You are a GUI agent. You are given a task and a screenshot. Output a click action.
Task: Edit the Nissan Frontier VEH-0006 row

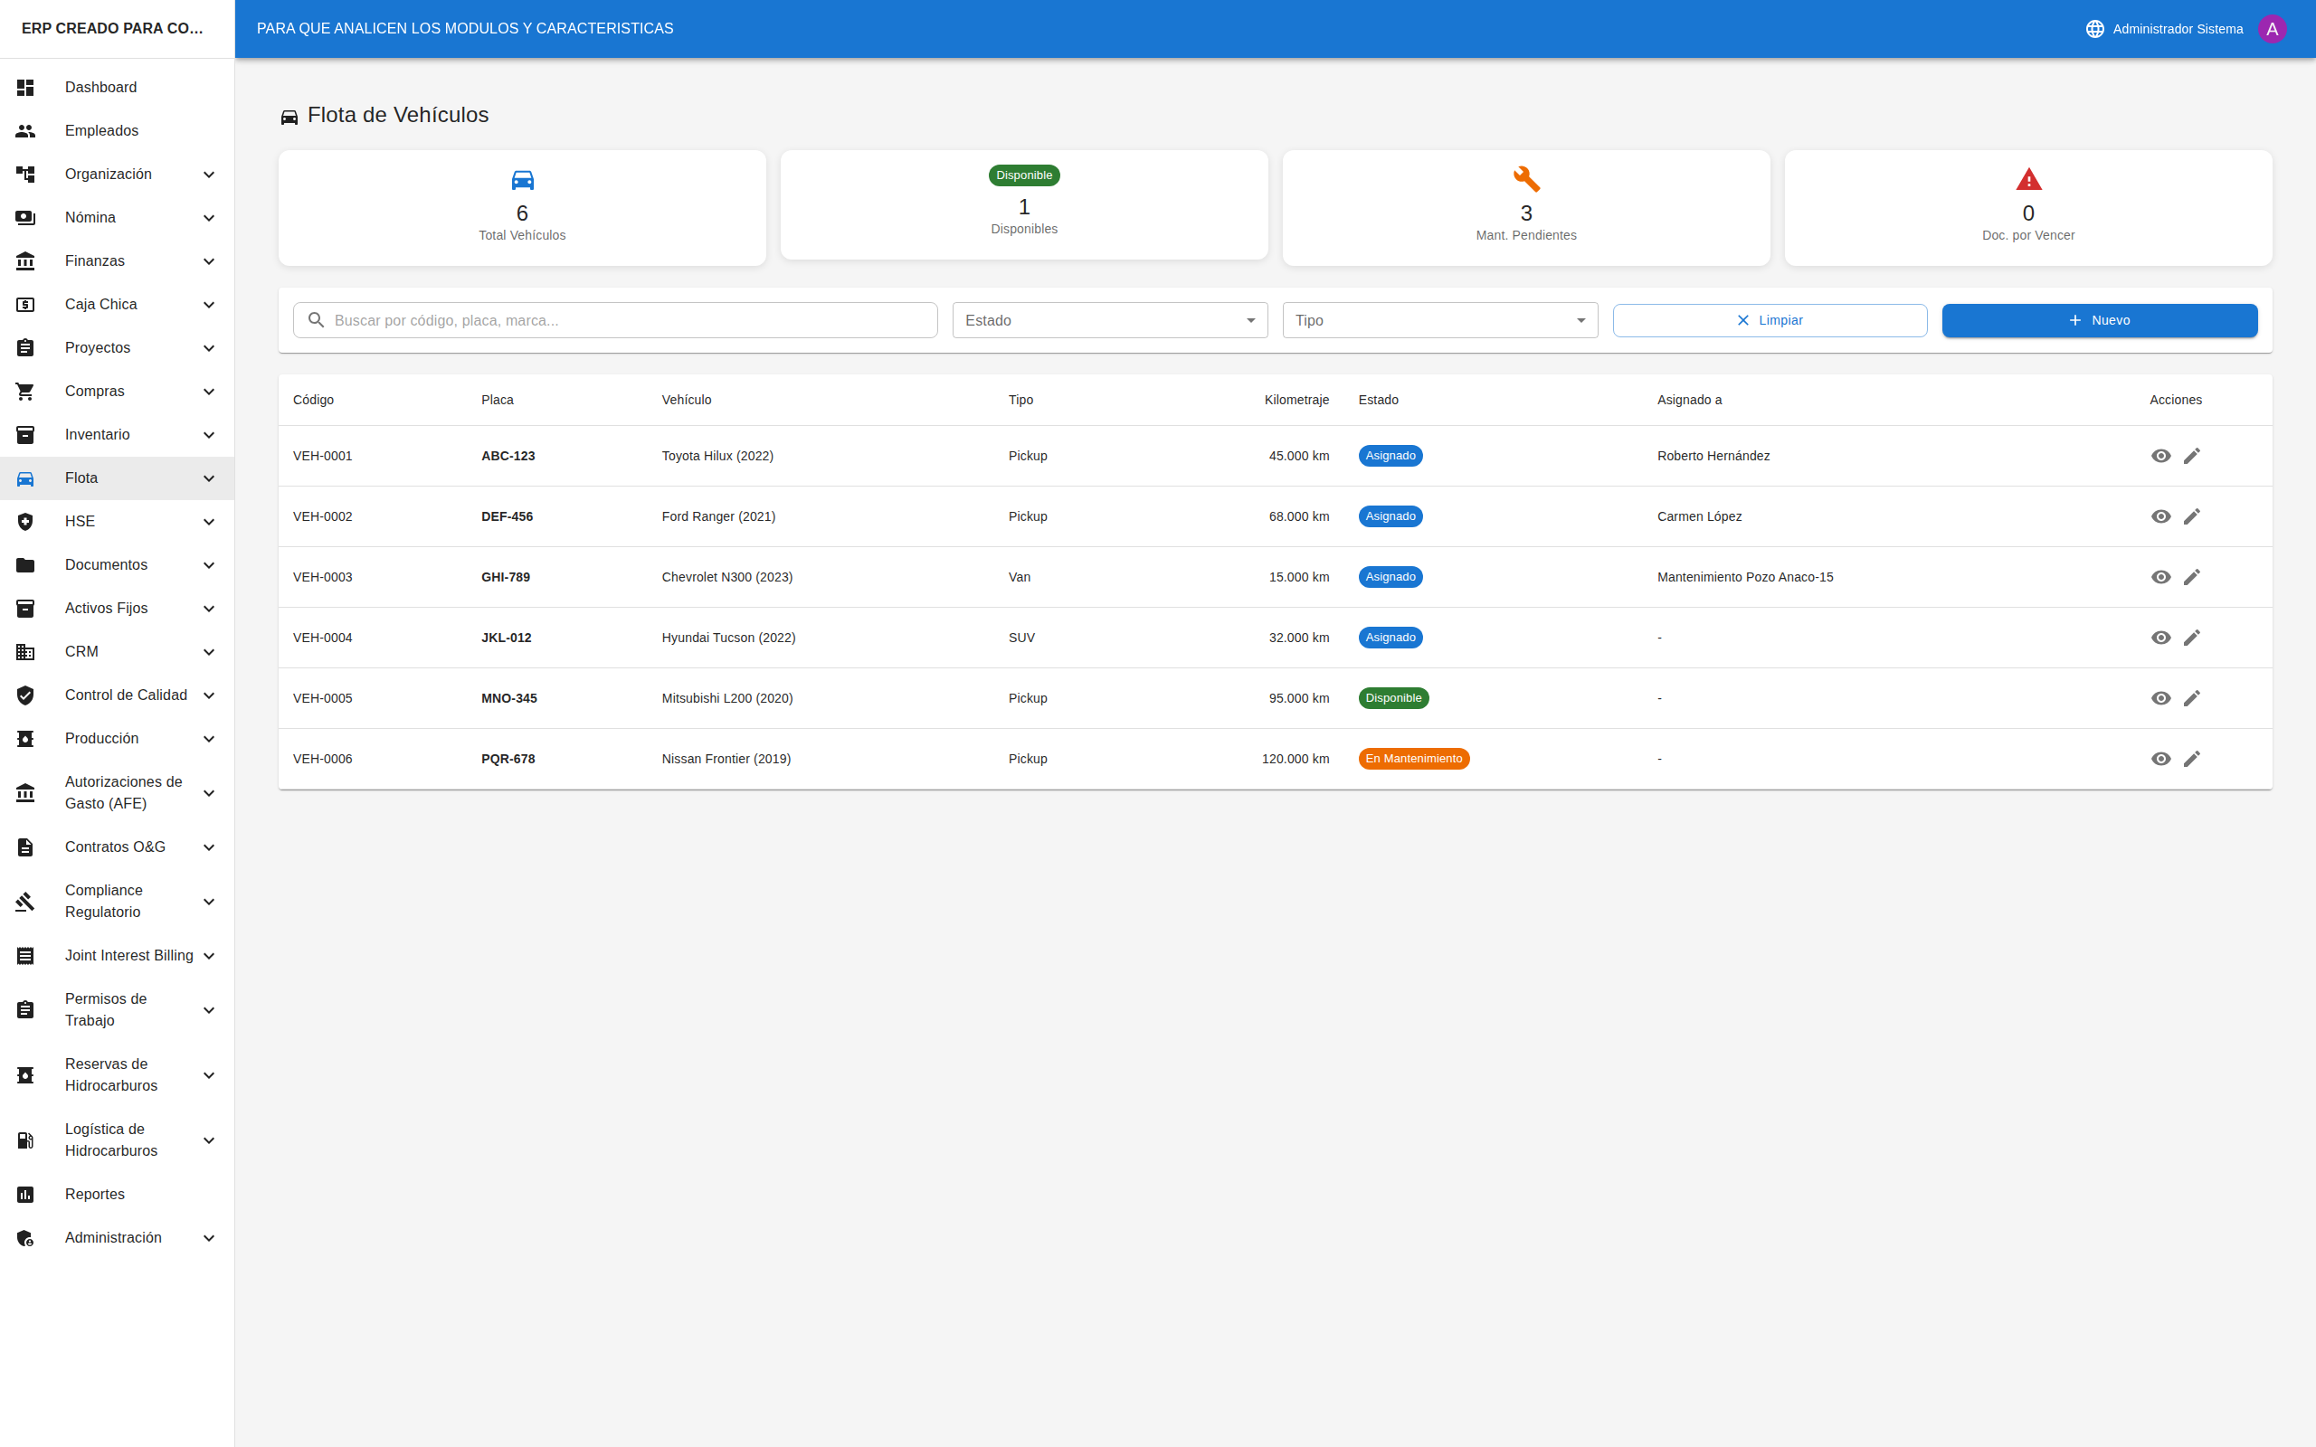tap(2191, 759)
